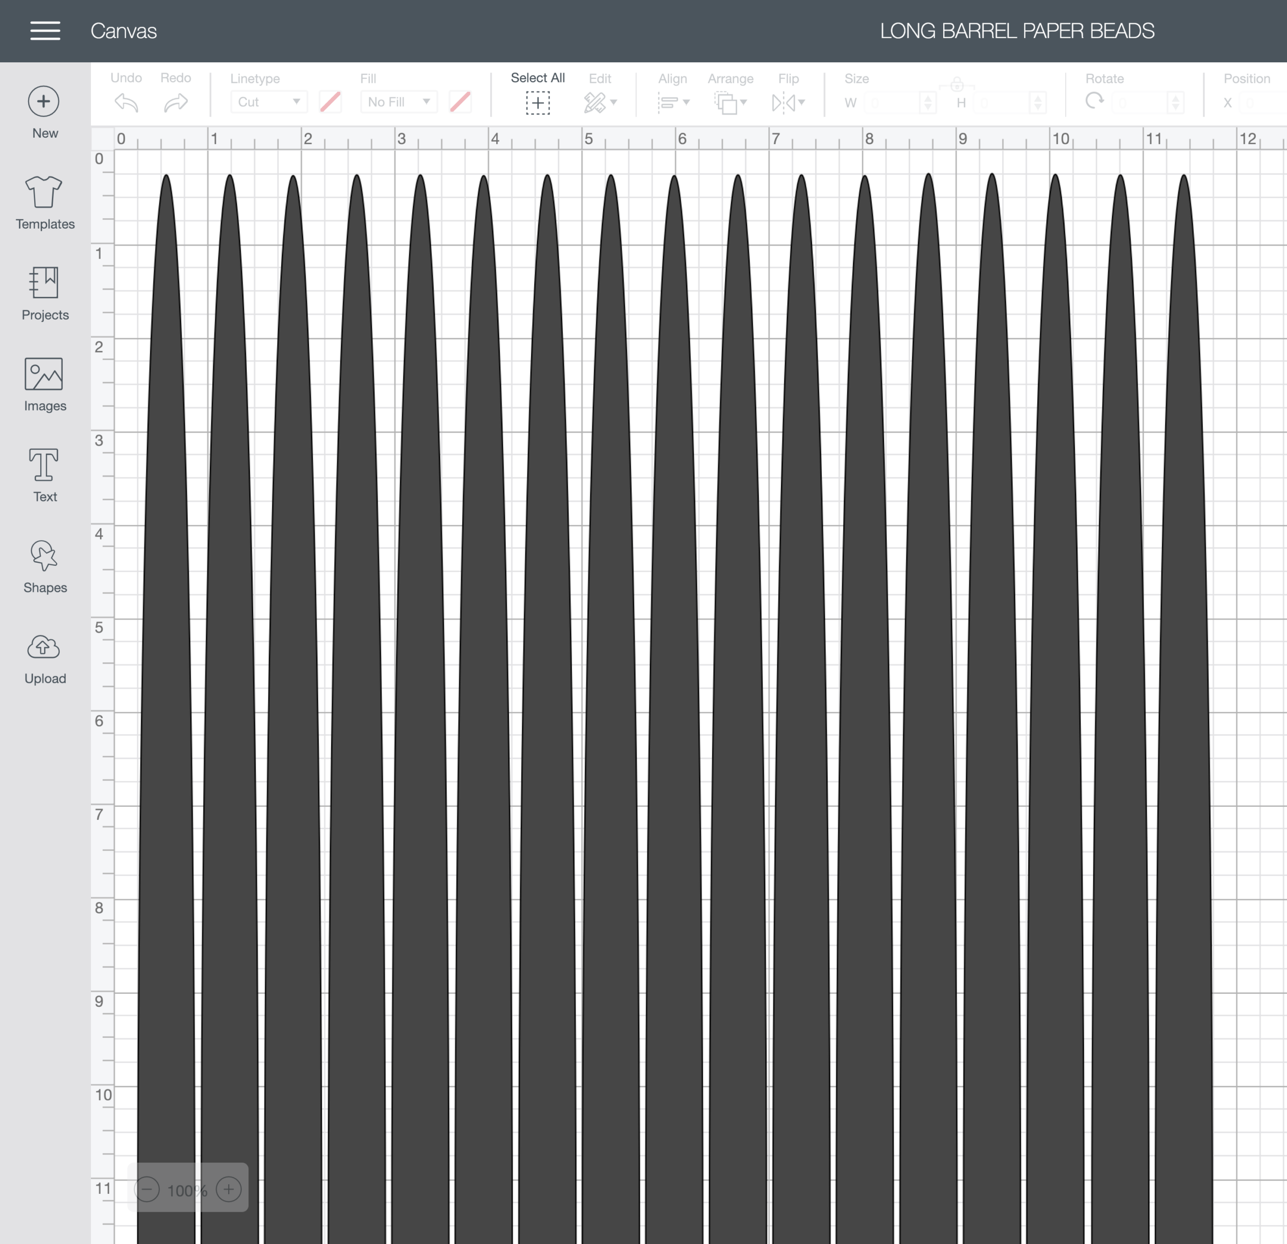The width and height of the screenshot is (1287, 1244).
Task: Click the Rotate icon
Action: tap(1094, 101)
